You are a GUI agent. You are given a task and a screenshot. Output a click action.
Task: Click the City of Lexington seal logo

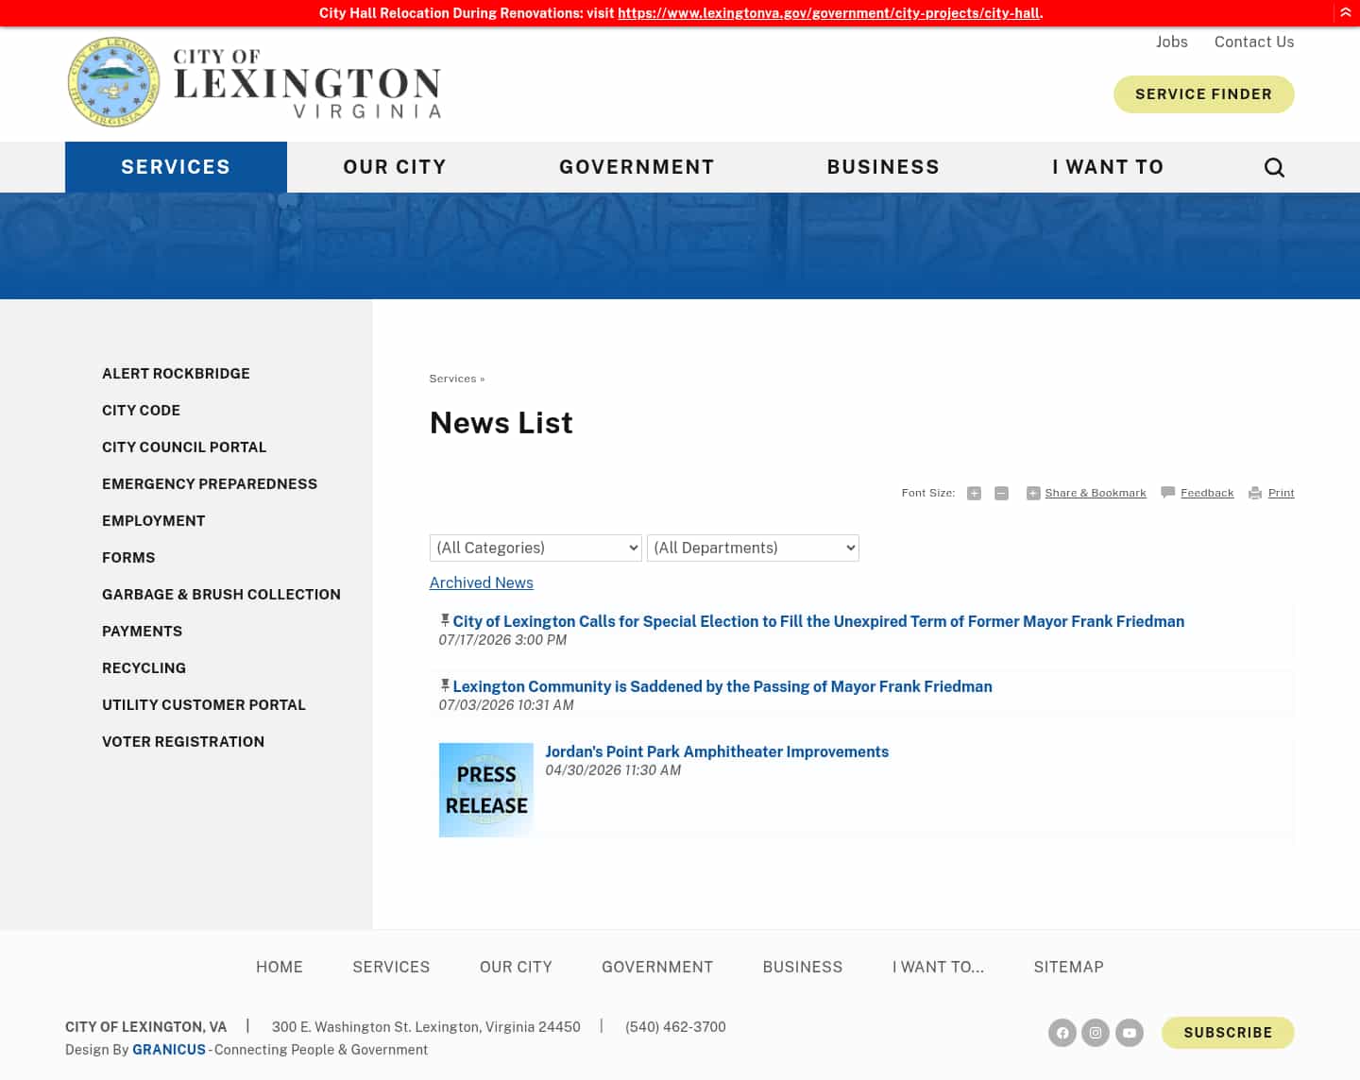click(x=113, y=82)
